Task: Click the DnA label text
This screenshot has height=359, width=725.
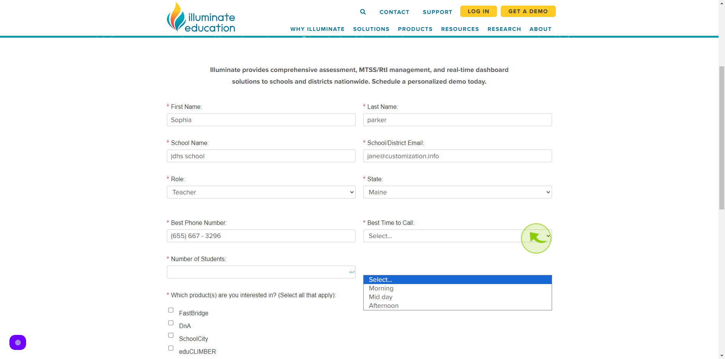Action: click(x=185, y=326)
